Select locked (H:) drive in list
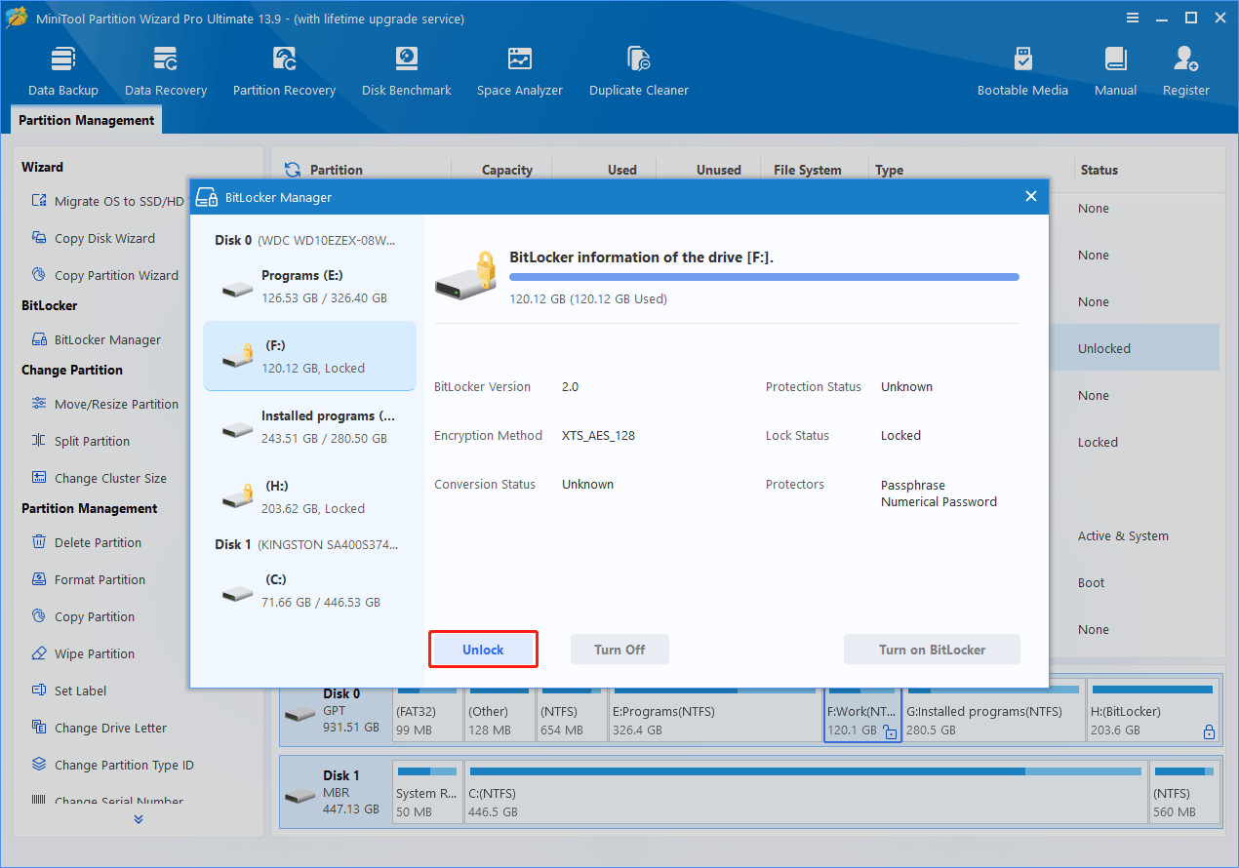This screenshot has width=1239, height=868. click(x=309, y=497)
